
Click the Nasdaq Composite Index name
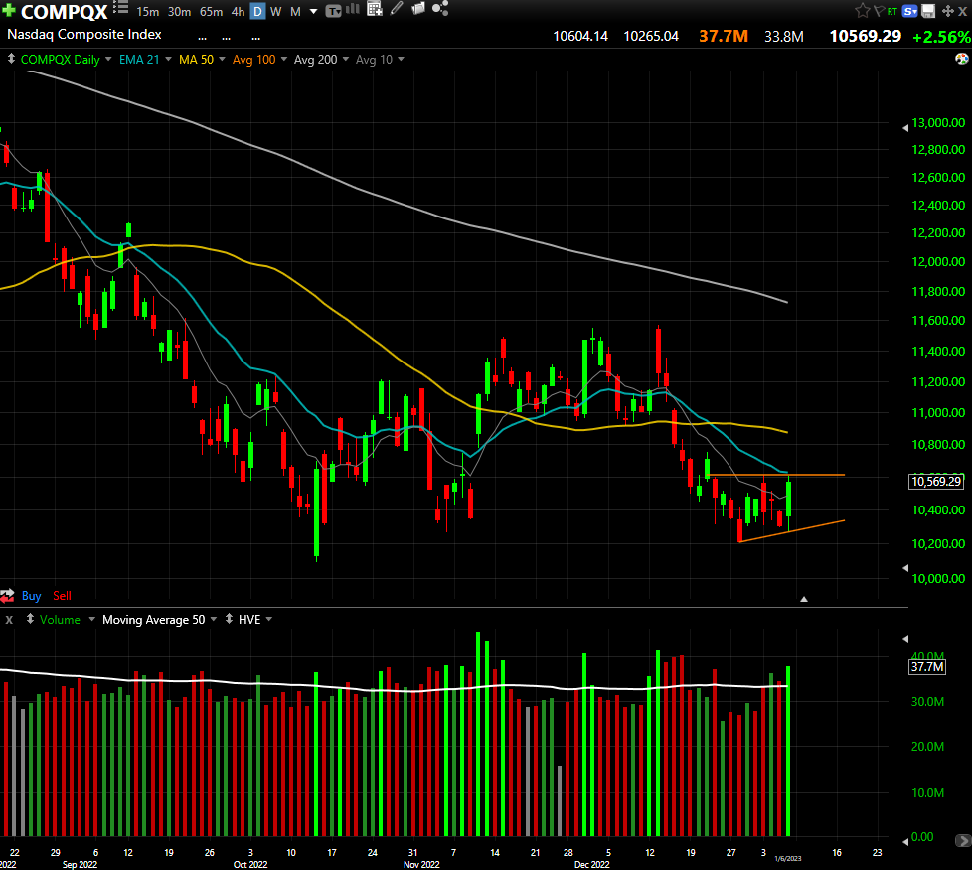[84, 34]
